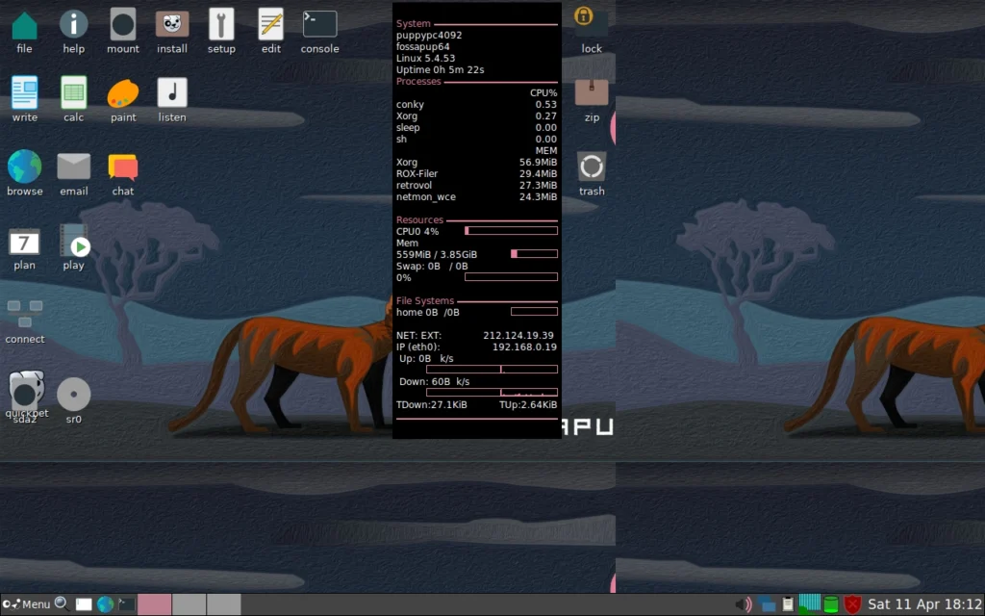
Task: Open the green storage cylinder tray icon
Action: [x=830, y=604]
